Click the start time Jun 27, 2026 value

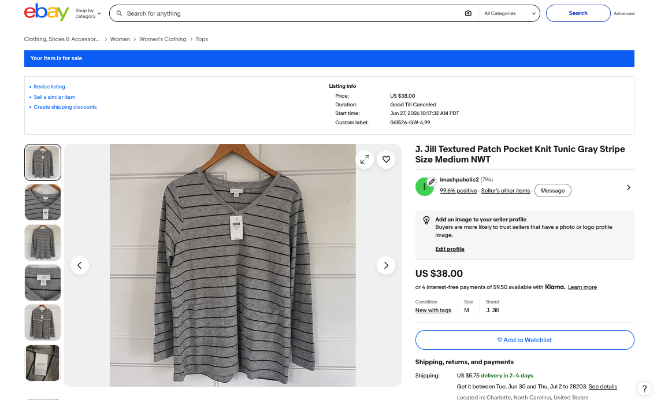click(425, 113)
